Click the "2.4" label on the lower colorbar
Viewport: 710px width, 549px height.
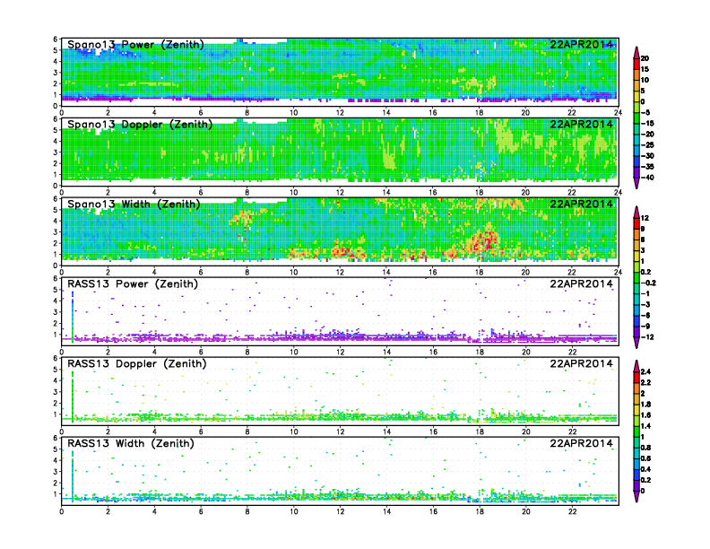tap(646, 371)
